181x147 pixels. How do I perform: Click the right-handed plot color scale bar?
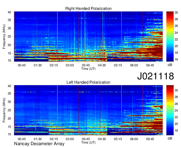pyautogui.click(x=170, y=36)
